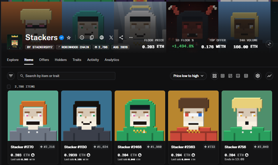Switch to compact grid view
The height and width of the screenshot is (165, 278).
222,76
